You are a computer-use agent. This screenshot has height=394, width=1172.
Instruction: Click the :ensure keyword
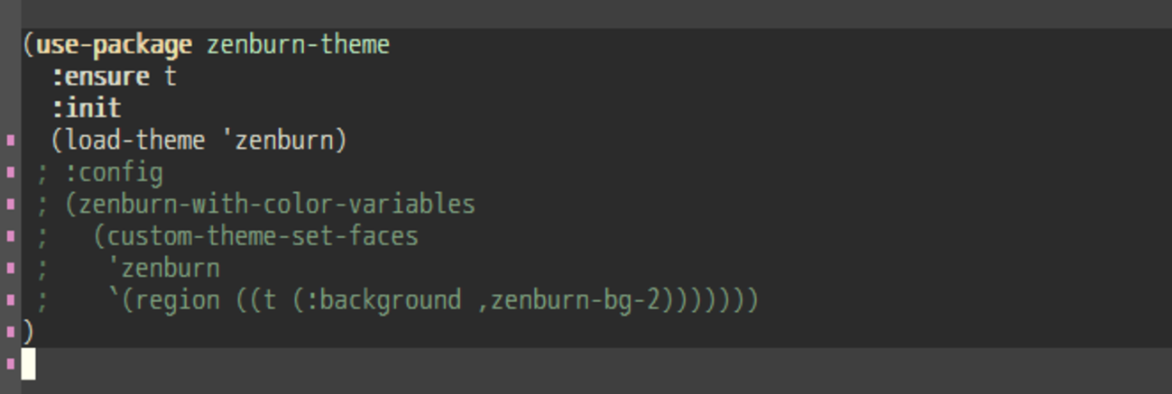coord(100,77)
